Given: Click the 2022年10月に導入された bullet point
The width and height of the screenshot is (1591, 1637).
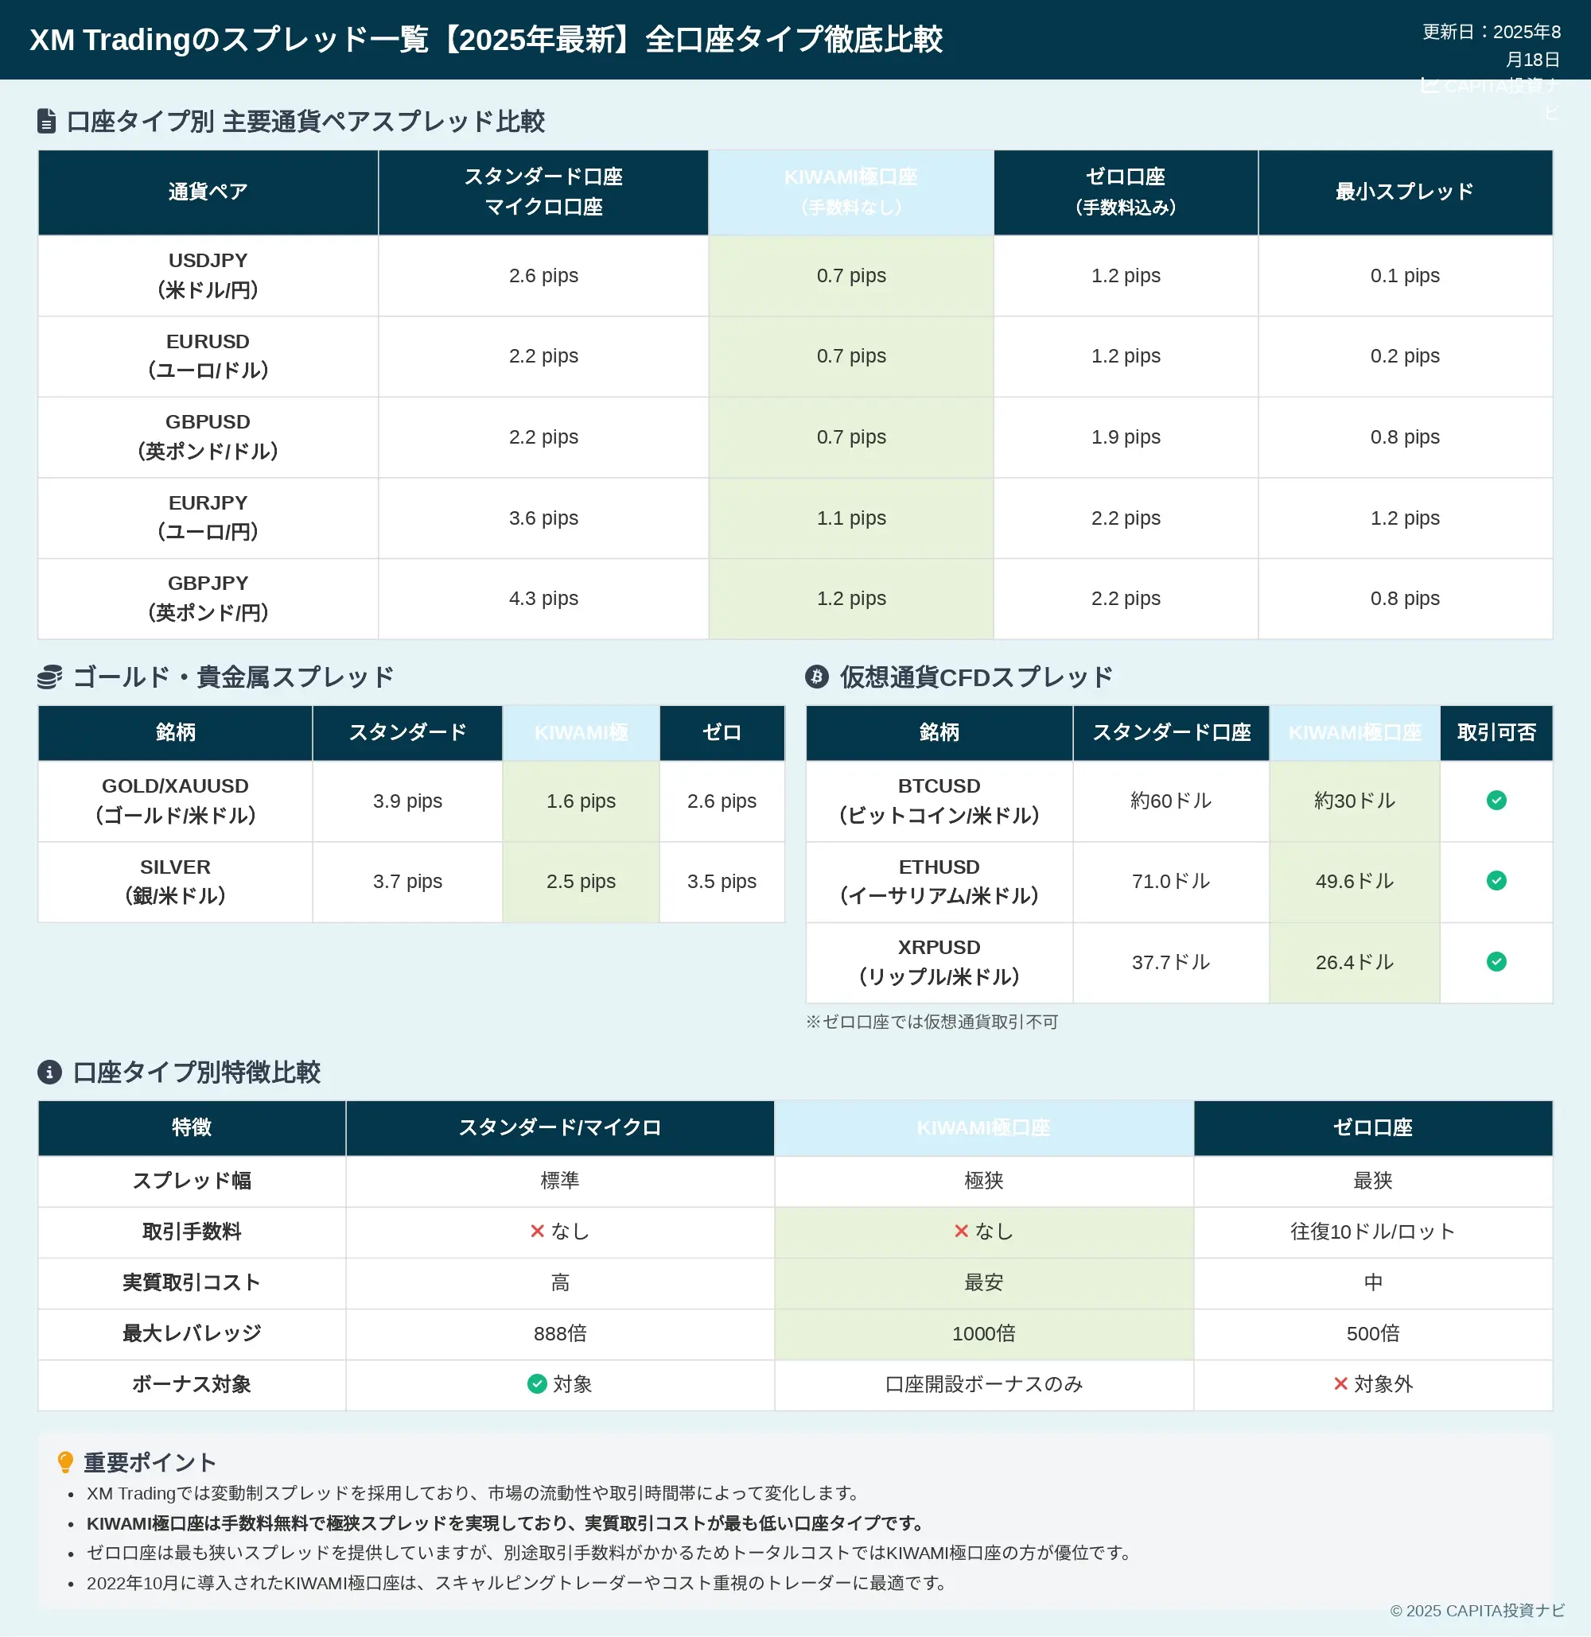Looking at the screenshot, I should point(515,1583).
